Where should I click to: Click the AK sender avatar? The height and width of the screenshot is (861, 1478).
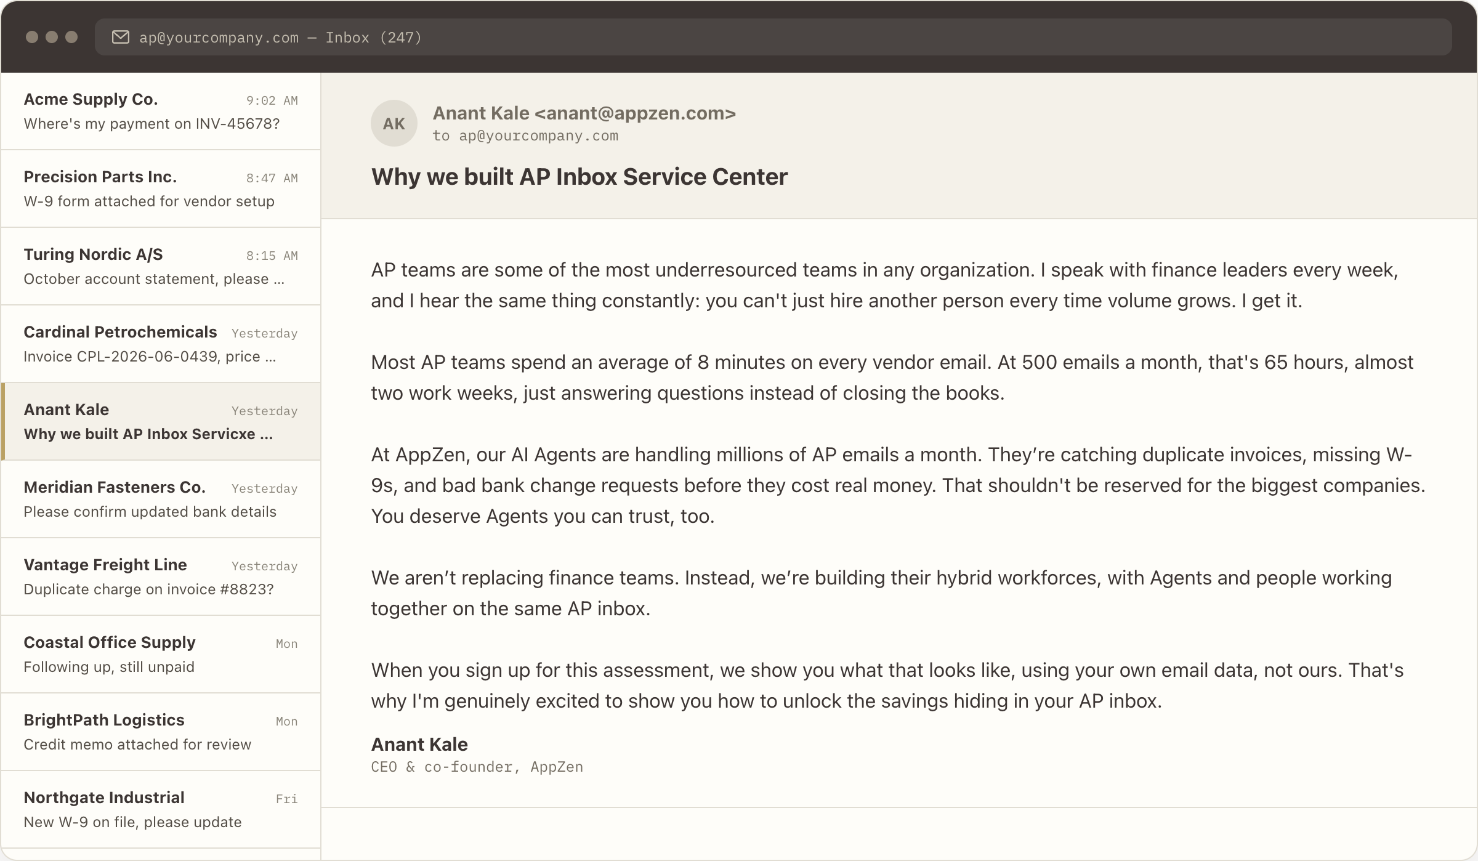(394, 123)
